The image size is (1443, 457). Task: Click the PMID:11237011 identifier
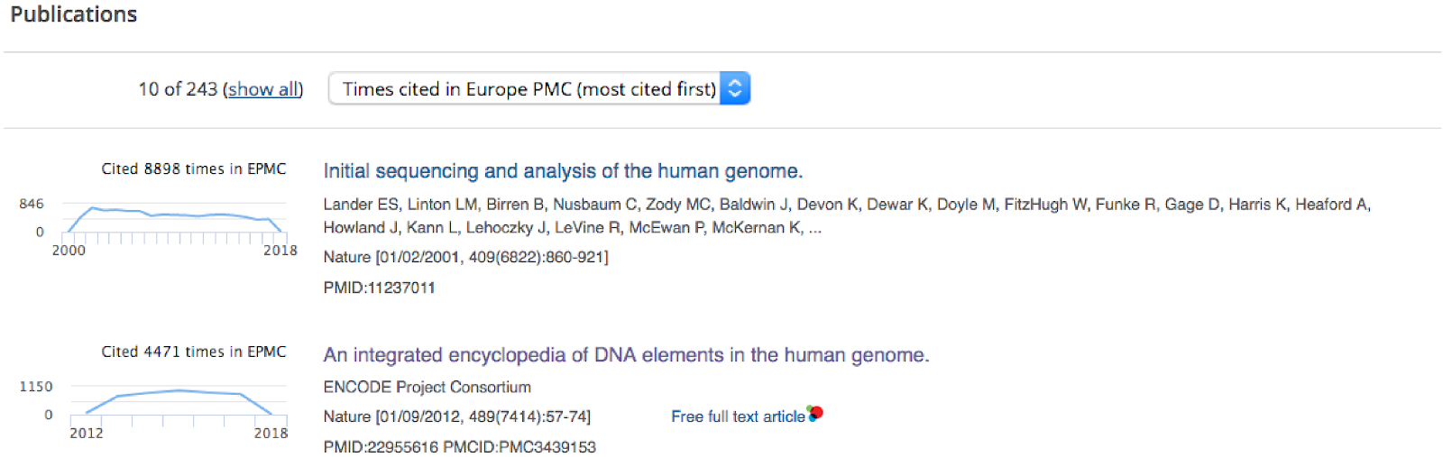click(379, 288)
